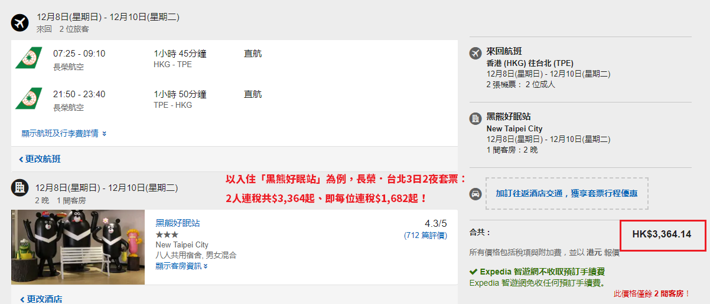Expand 顯示航班及行李費詳情 details

pos(64,134)
